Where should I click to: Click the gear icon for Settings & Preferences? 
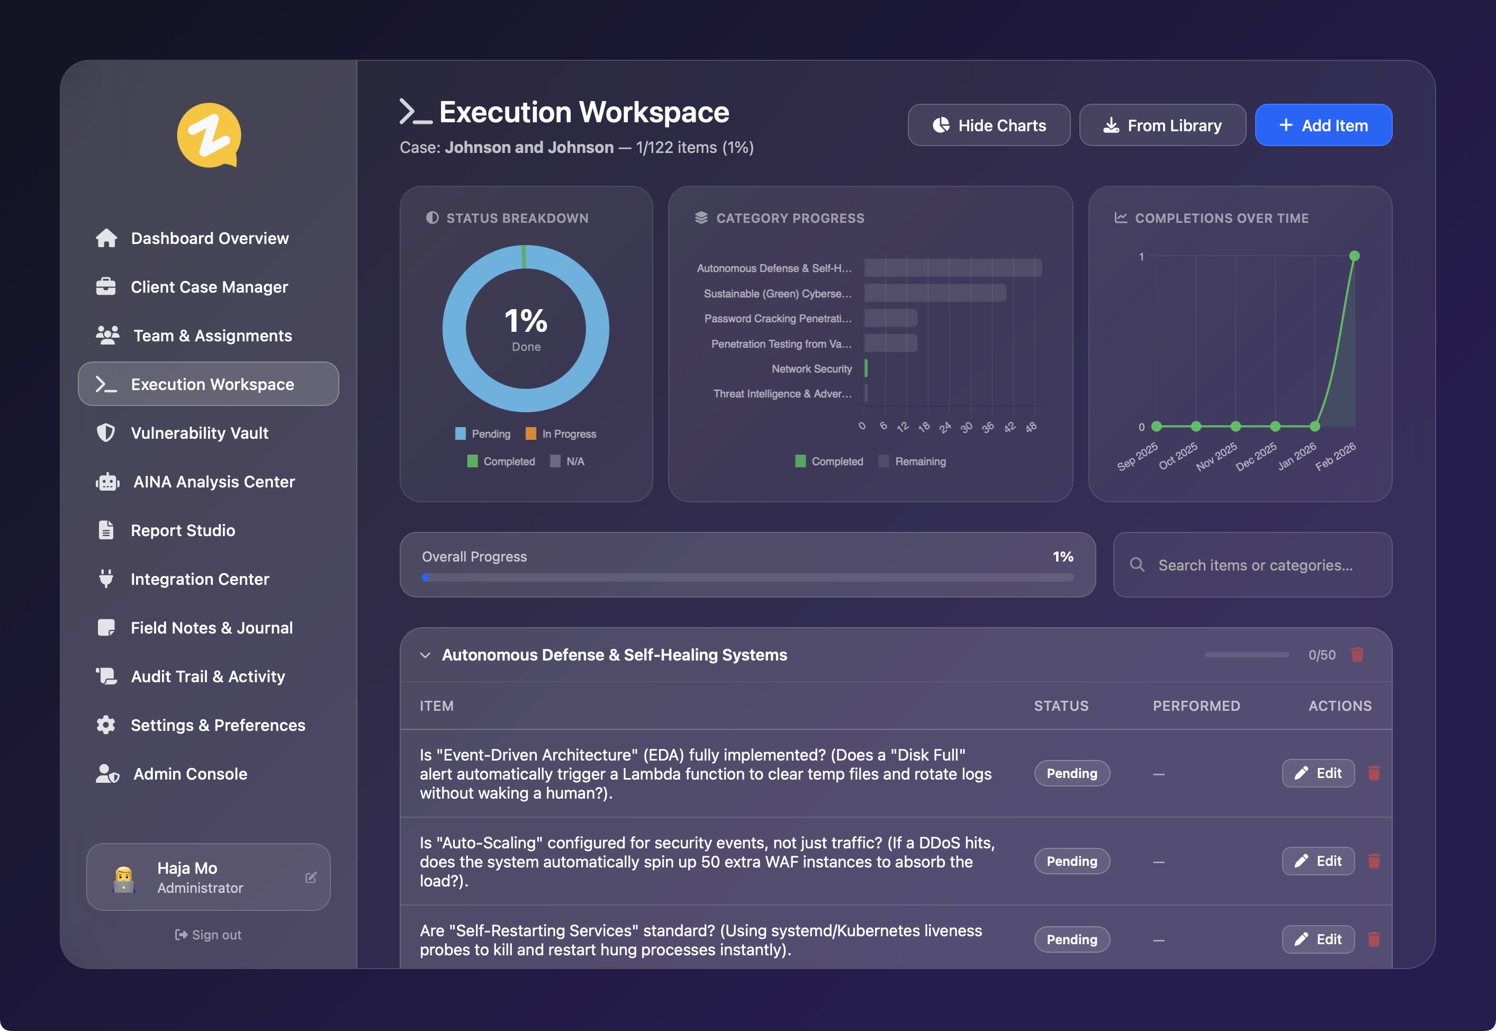[x=106, y=725]
